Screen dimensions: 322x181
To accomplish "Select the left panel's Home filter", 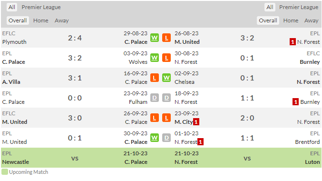I will 40,20.
